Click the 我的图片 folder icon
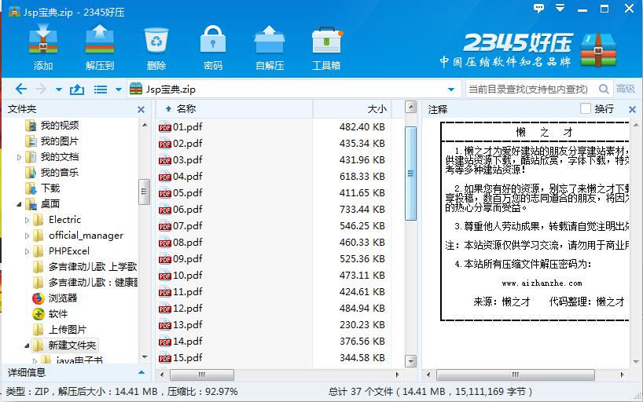The height and width of the screenshot is (402, 643). coord(31,141)
